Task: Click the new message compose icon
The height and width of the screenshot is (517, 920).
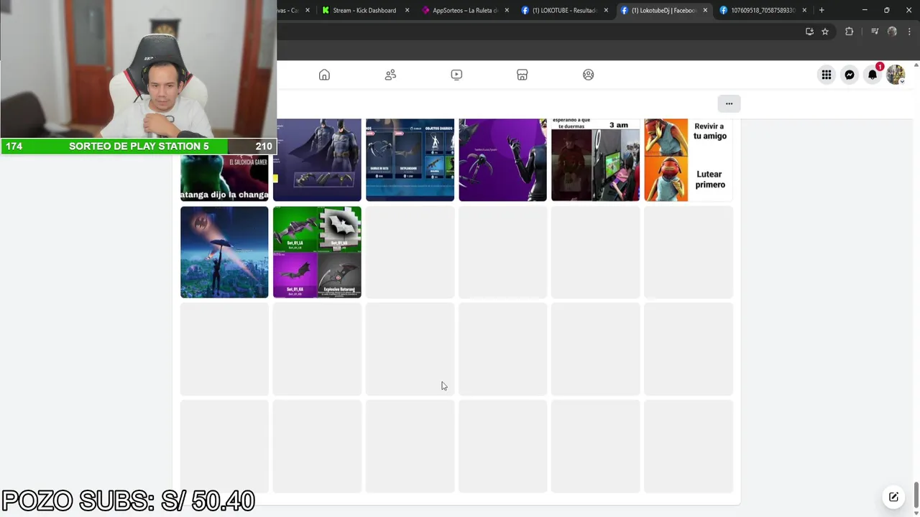Action: (x=893, y=497)
